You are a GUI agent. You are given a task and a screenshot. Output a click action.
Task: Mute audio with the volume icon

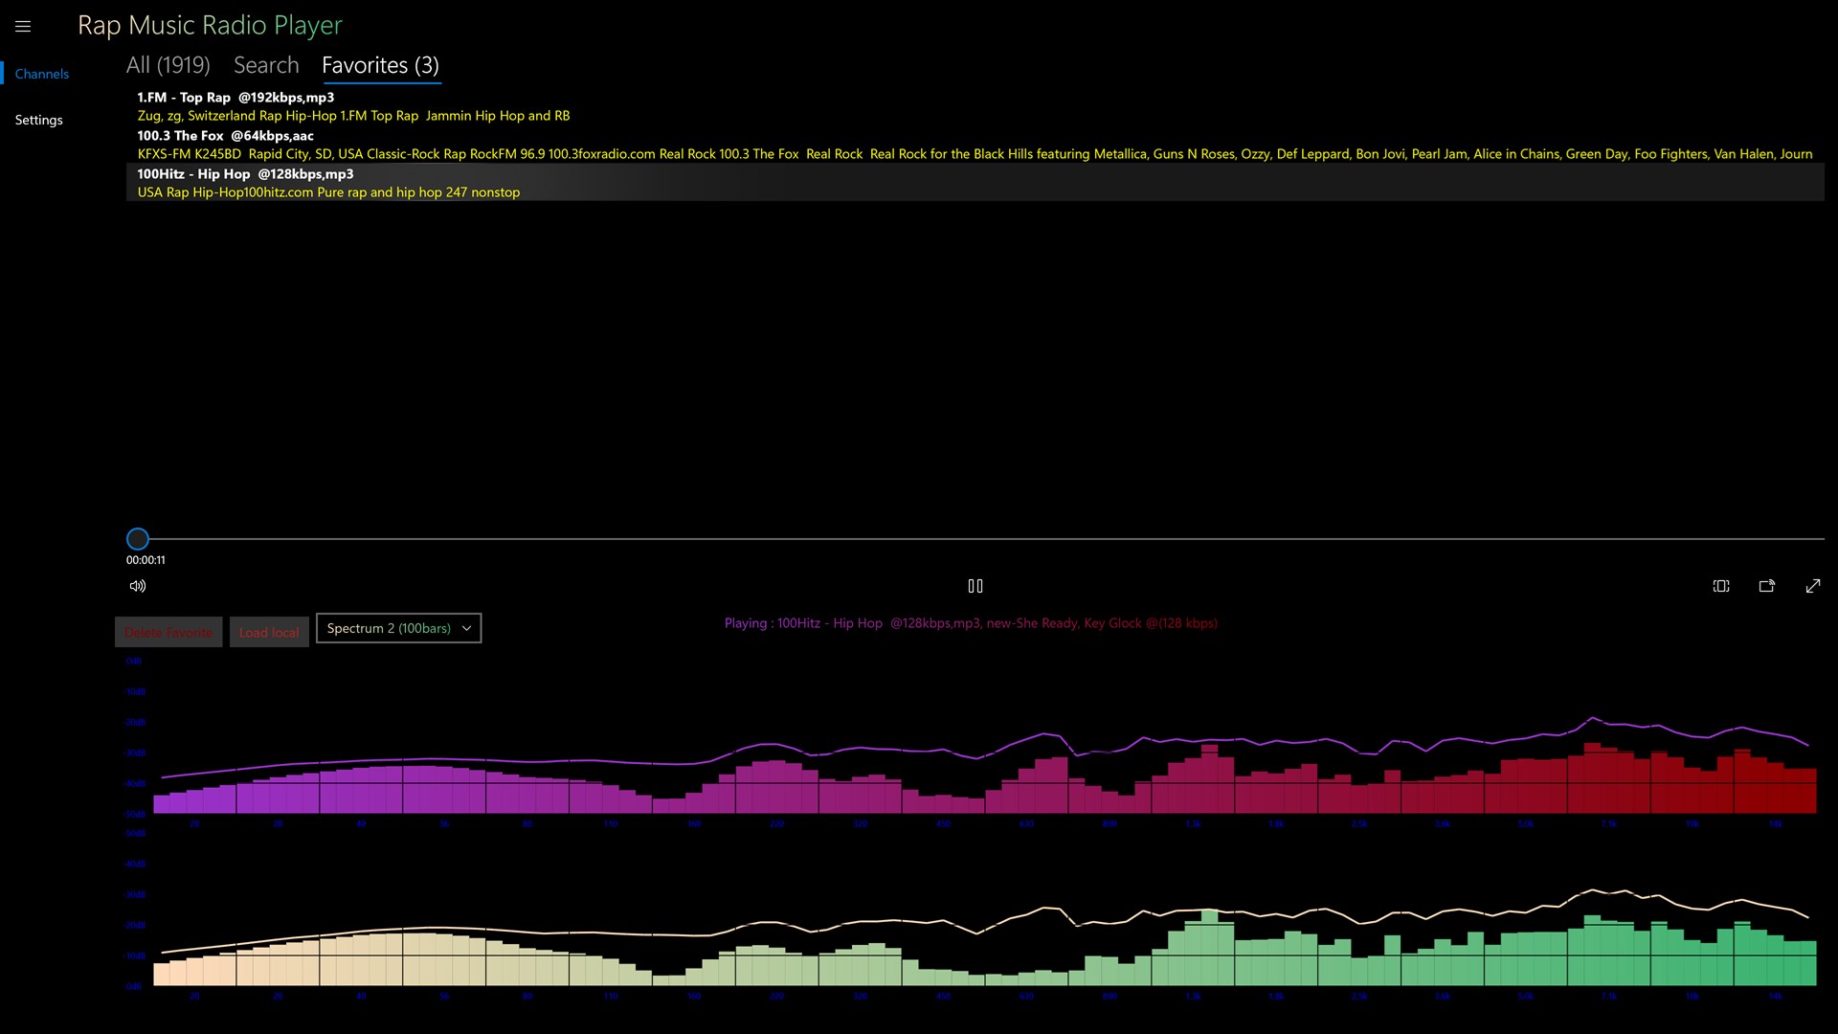(x=138, y=586)
